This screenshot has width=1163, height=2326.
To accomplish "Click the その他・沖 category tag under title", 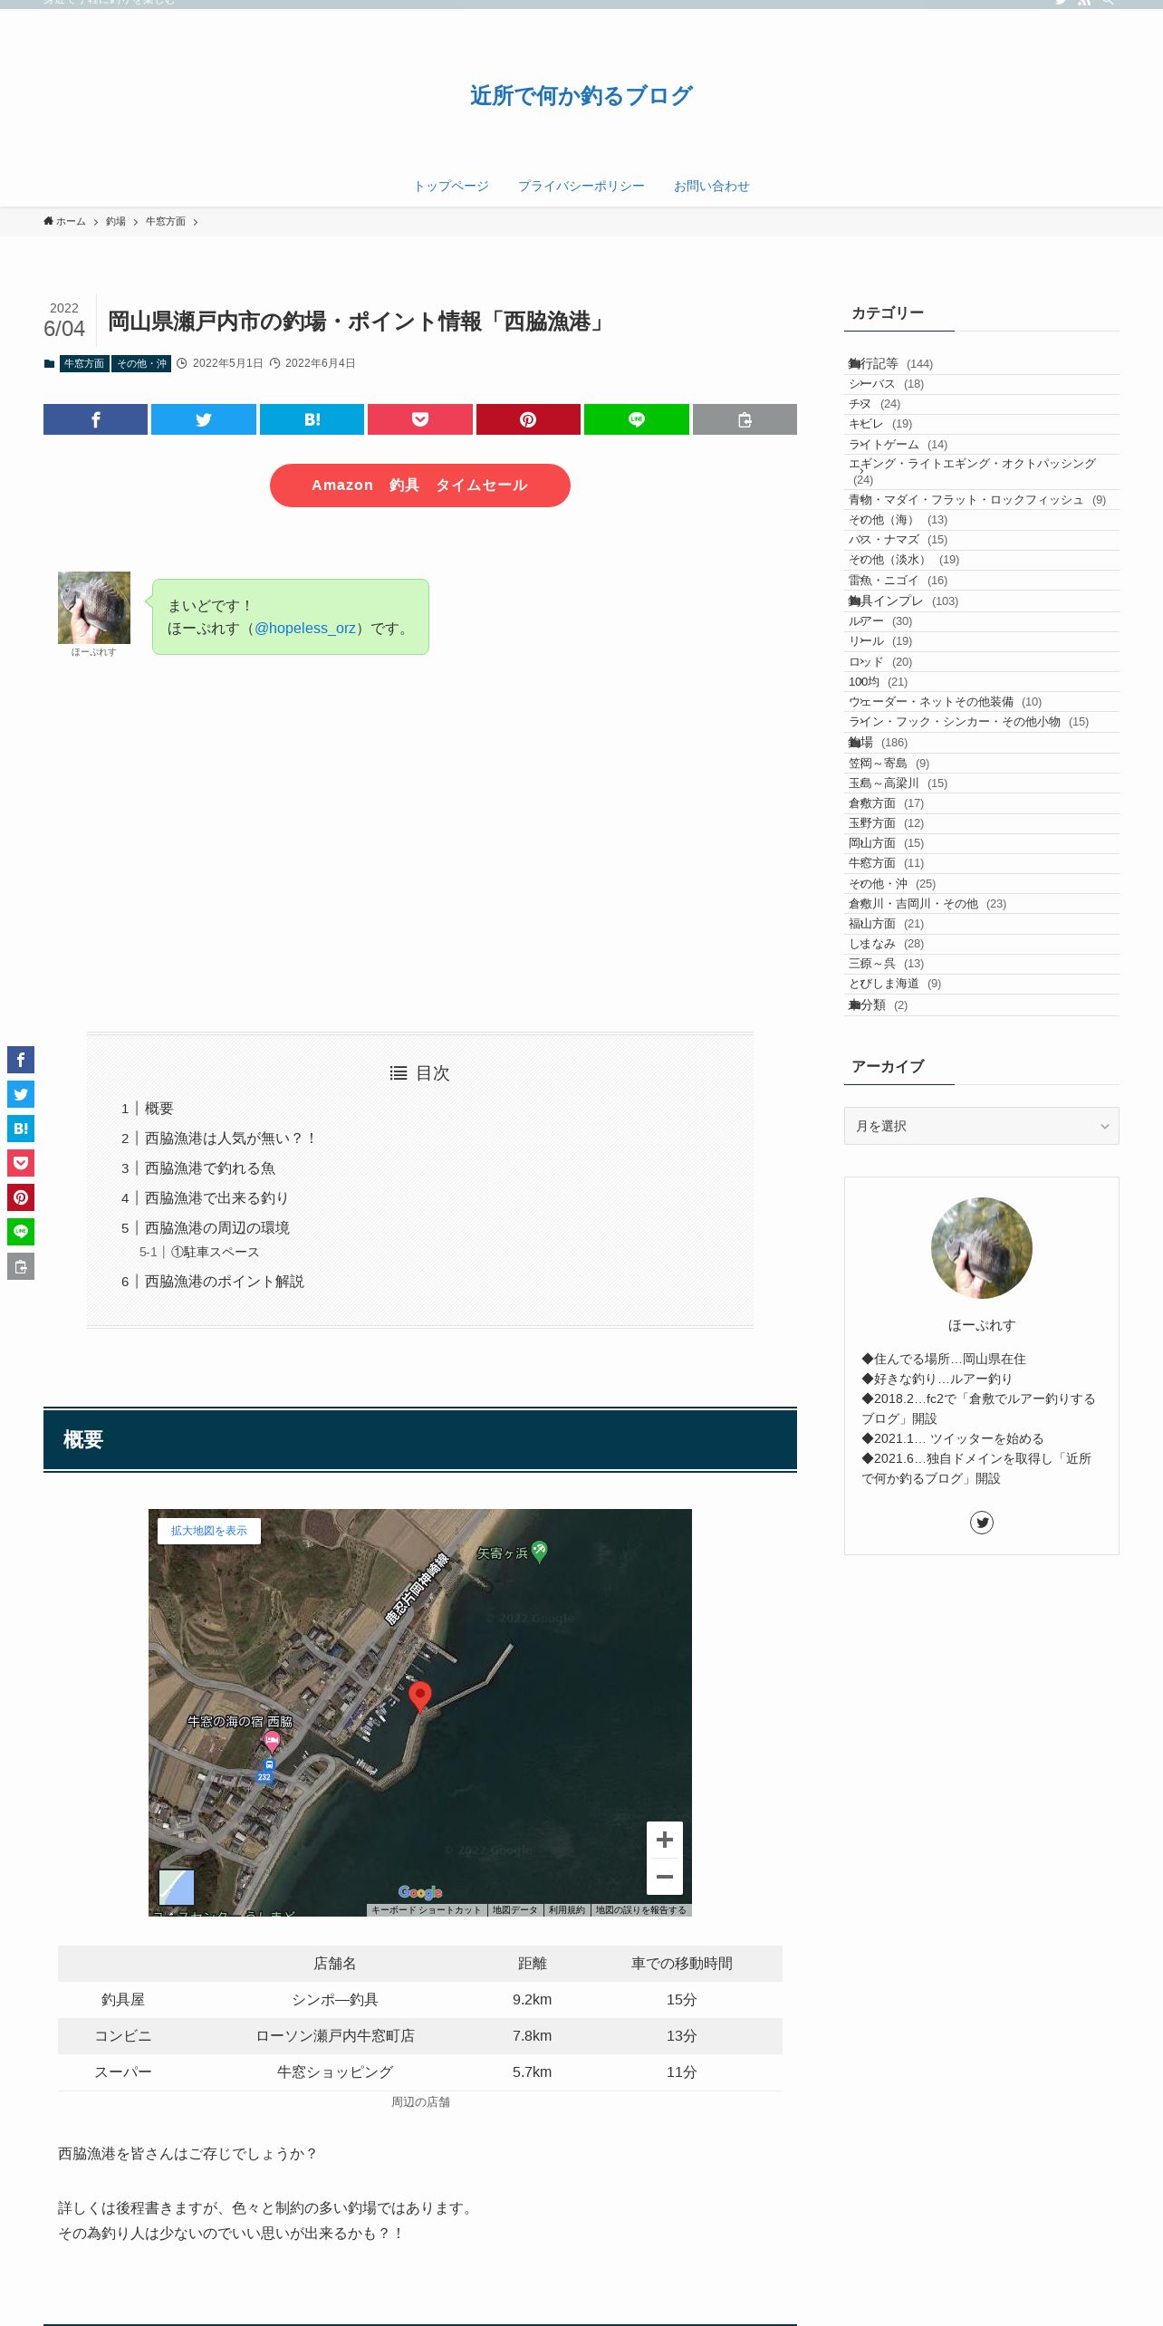I will click(141, 363).
